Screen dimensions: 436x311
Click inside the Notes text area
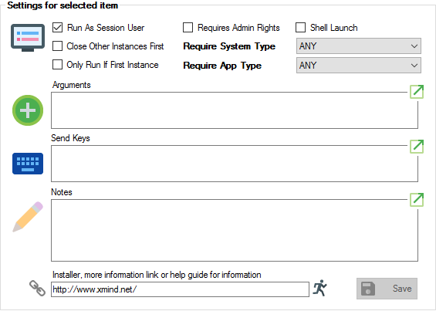pyautogui.click(x=235, y=230)
